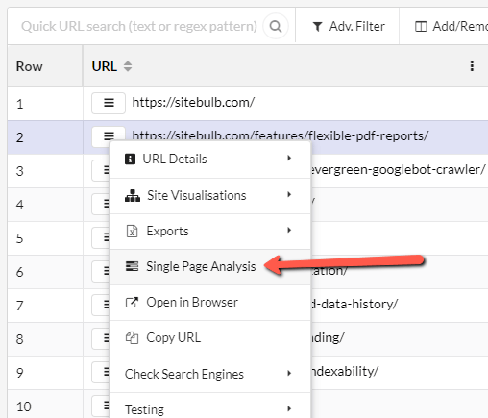Open hamburger menu for row 10

(x=101, y=406)
